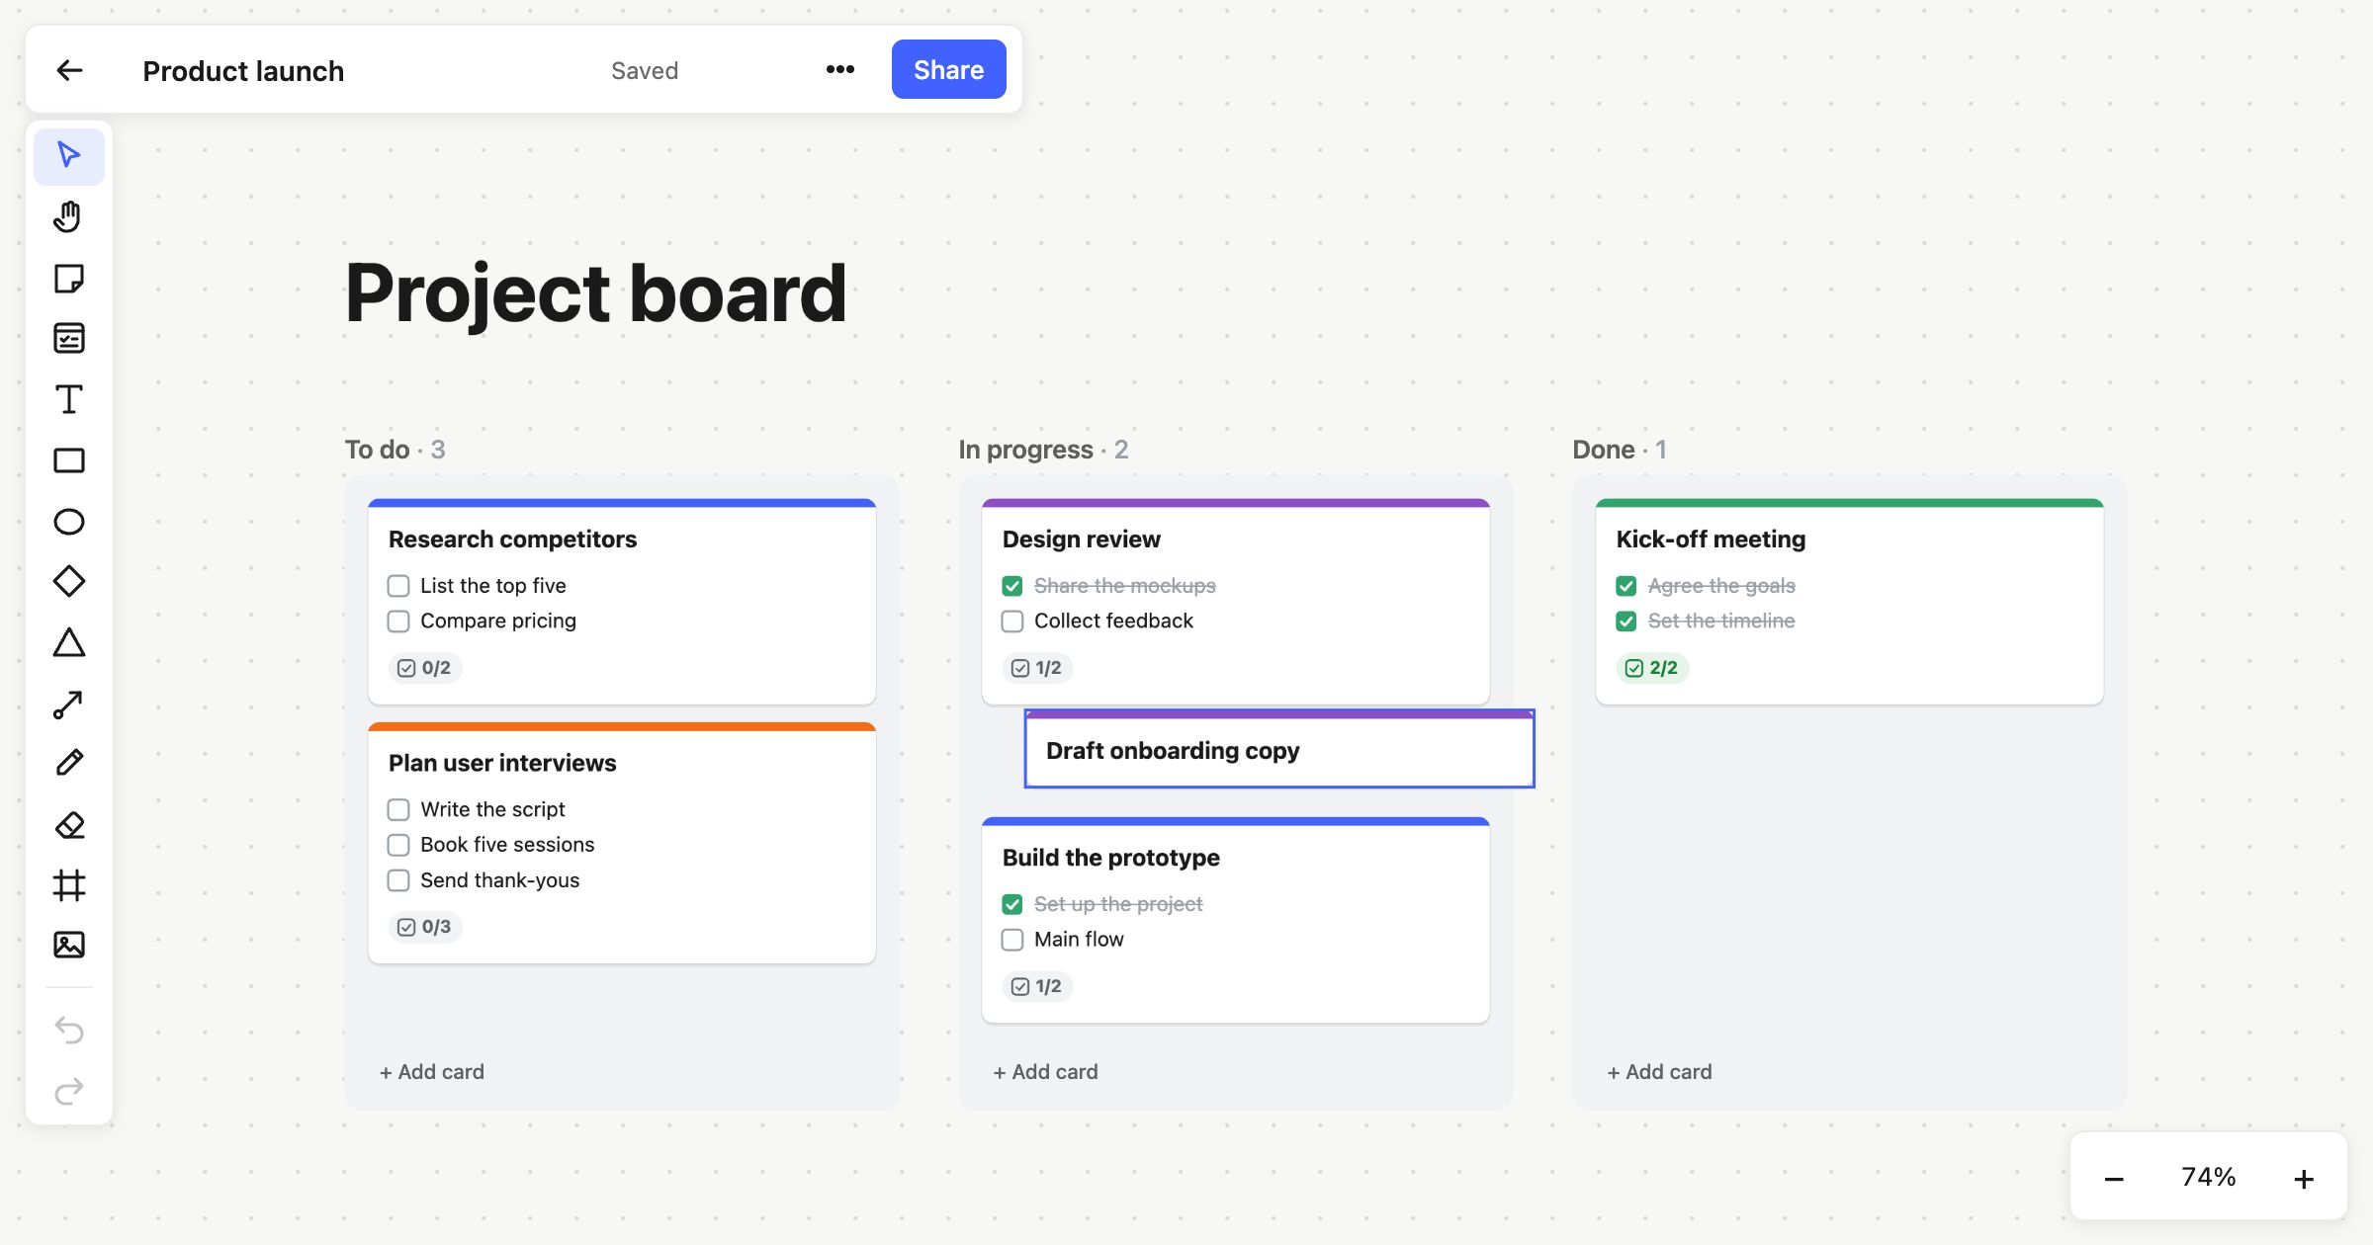Image resolution: width=2373 pixels, height=1245 pixels.
Task: Tick 'Collect feedback' checkbox
Action: 1012,622
